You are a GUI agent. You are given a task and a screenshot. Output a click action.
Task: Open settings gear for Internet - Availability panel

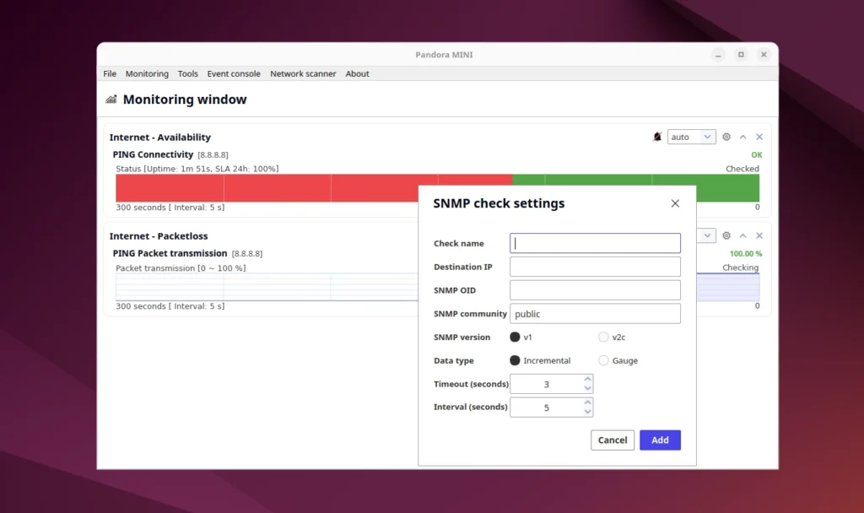tap(726, 136)
